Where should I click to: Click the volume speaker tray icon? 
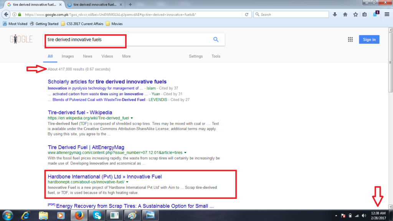coord(364,216)
